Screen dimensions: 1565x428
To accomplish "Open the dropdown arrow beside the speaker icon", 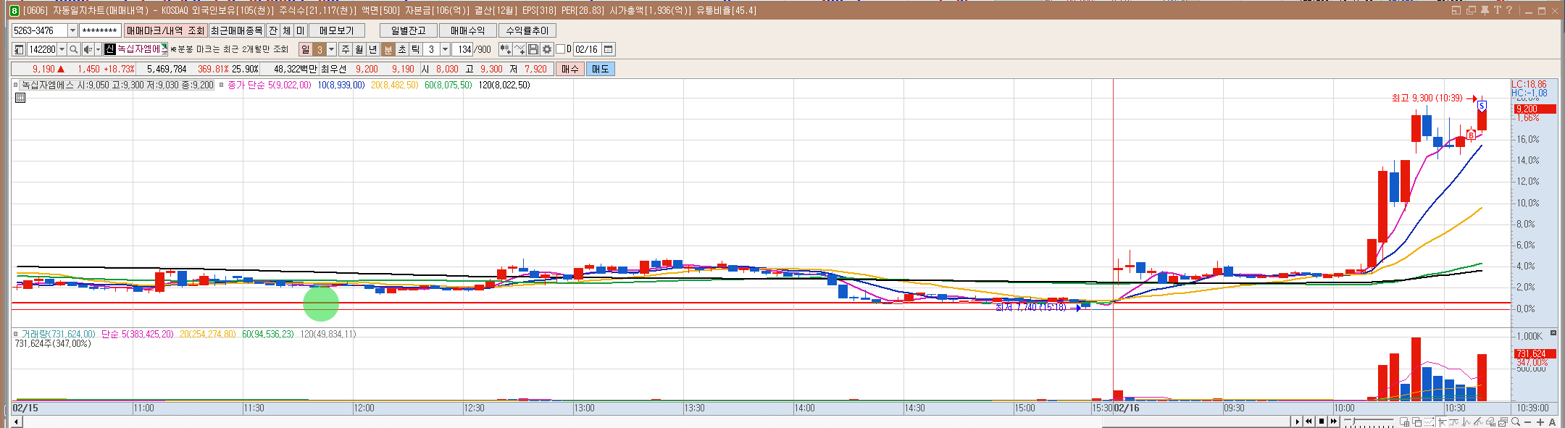I will pos(98,49).
